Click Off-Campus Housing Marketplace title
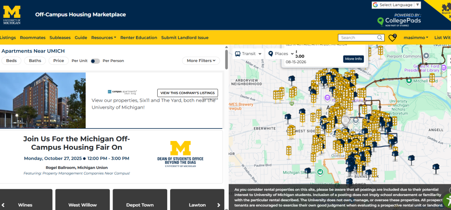 pos(81,14)
